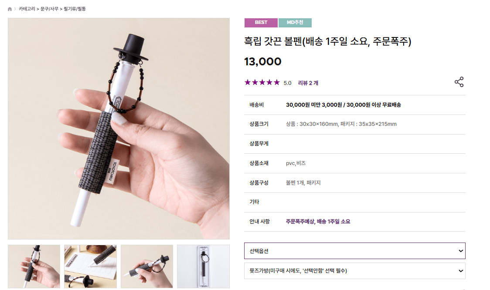Select the second thumbnail with notepad

coord(90,266)
